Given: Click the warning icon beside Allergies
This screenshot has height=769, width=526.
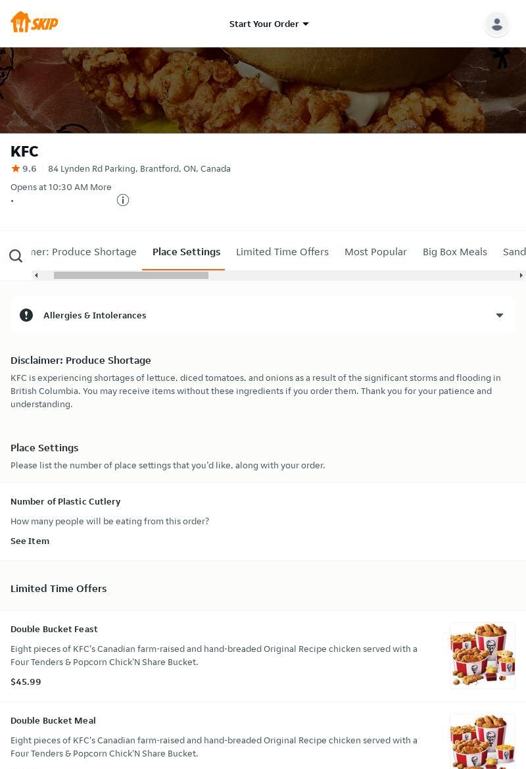Looking at the screenshot, I should (x=26, y=315).
